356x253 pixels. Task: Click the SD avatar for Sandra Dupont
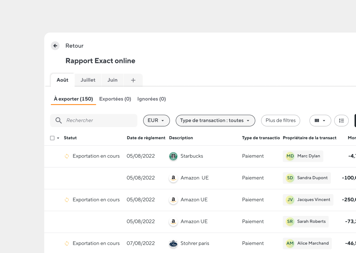[290, 178]
